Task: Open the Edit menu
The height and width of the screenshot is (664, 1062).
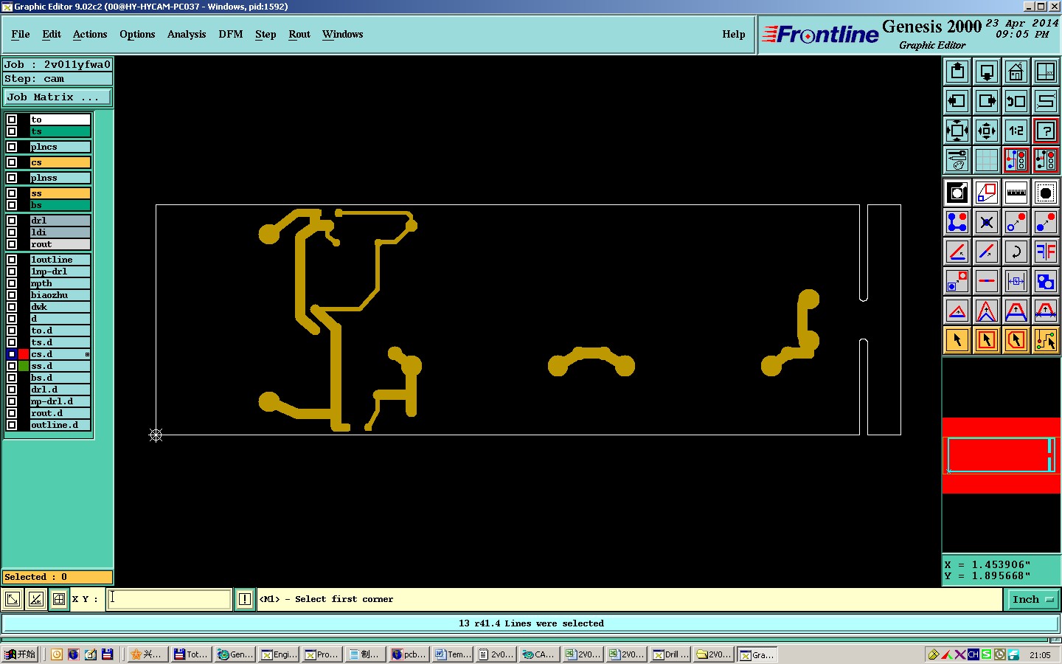Action: (52, 34)
